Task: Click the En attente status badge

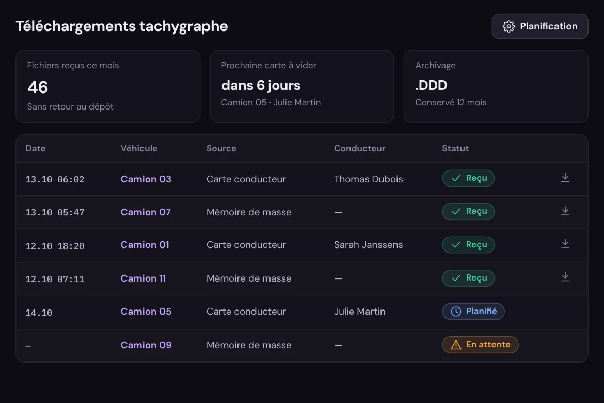Action: pos(480,345)
